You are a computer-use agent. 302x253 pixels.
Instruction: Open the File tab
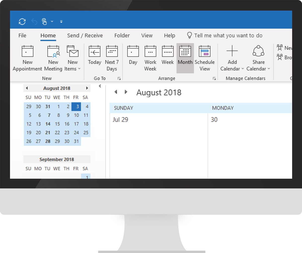pos(22,35)
